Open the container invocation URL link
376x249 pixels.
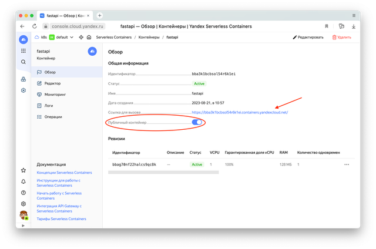[239, 112]
